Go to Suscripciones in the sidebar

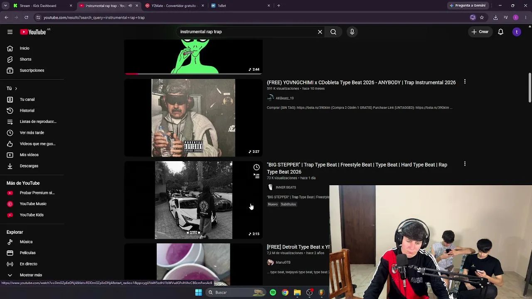click(32, 70)
